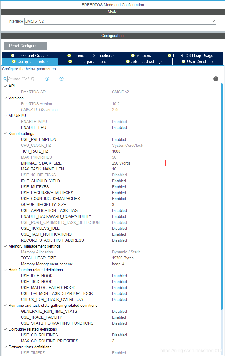Select Memory Management scheme heap_4 value
The width and height of the screenshot is (225, 356).
pyautogui.click(x=118, y=264)
